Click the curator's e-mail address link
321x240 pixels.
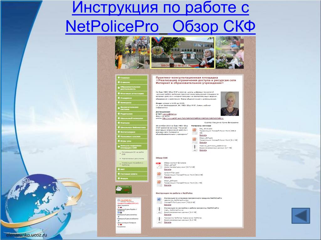tap(169, 114)
